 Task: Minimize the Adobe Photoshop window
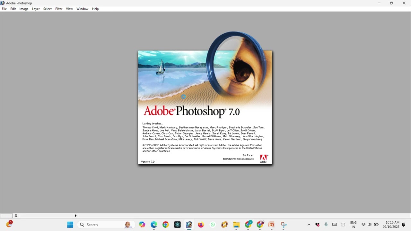pyautogui.click(x=379, y=3)
